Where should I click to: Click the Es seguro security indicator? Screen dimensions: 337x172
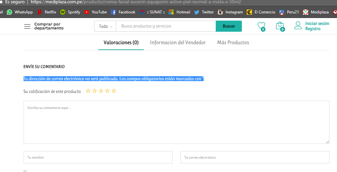(12, 2)
